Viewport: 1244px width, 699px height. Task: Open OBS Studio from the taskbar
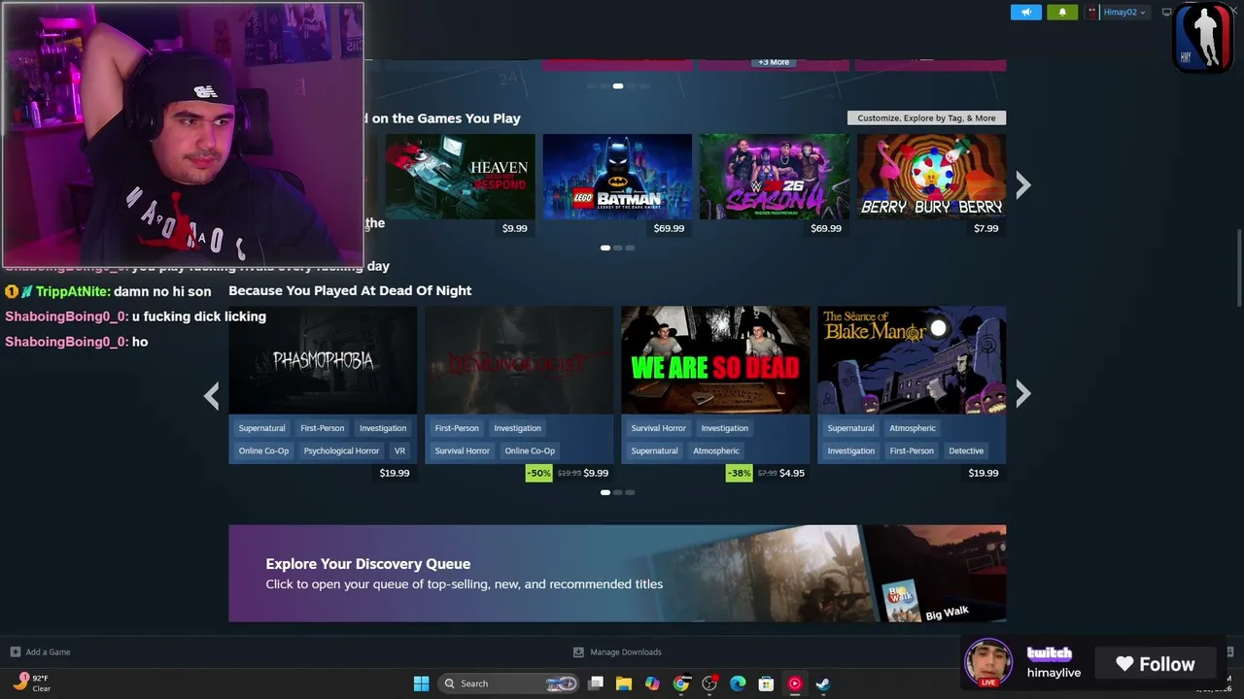(709, 683)
